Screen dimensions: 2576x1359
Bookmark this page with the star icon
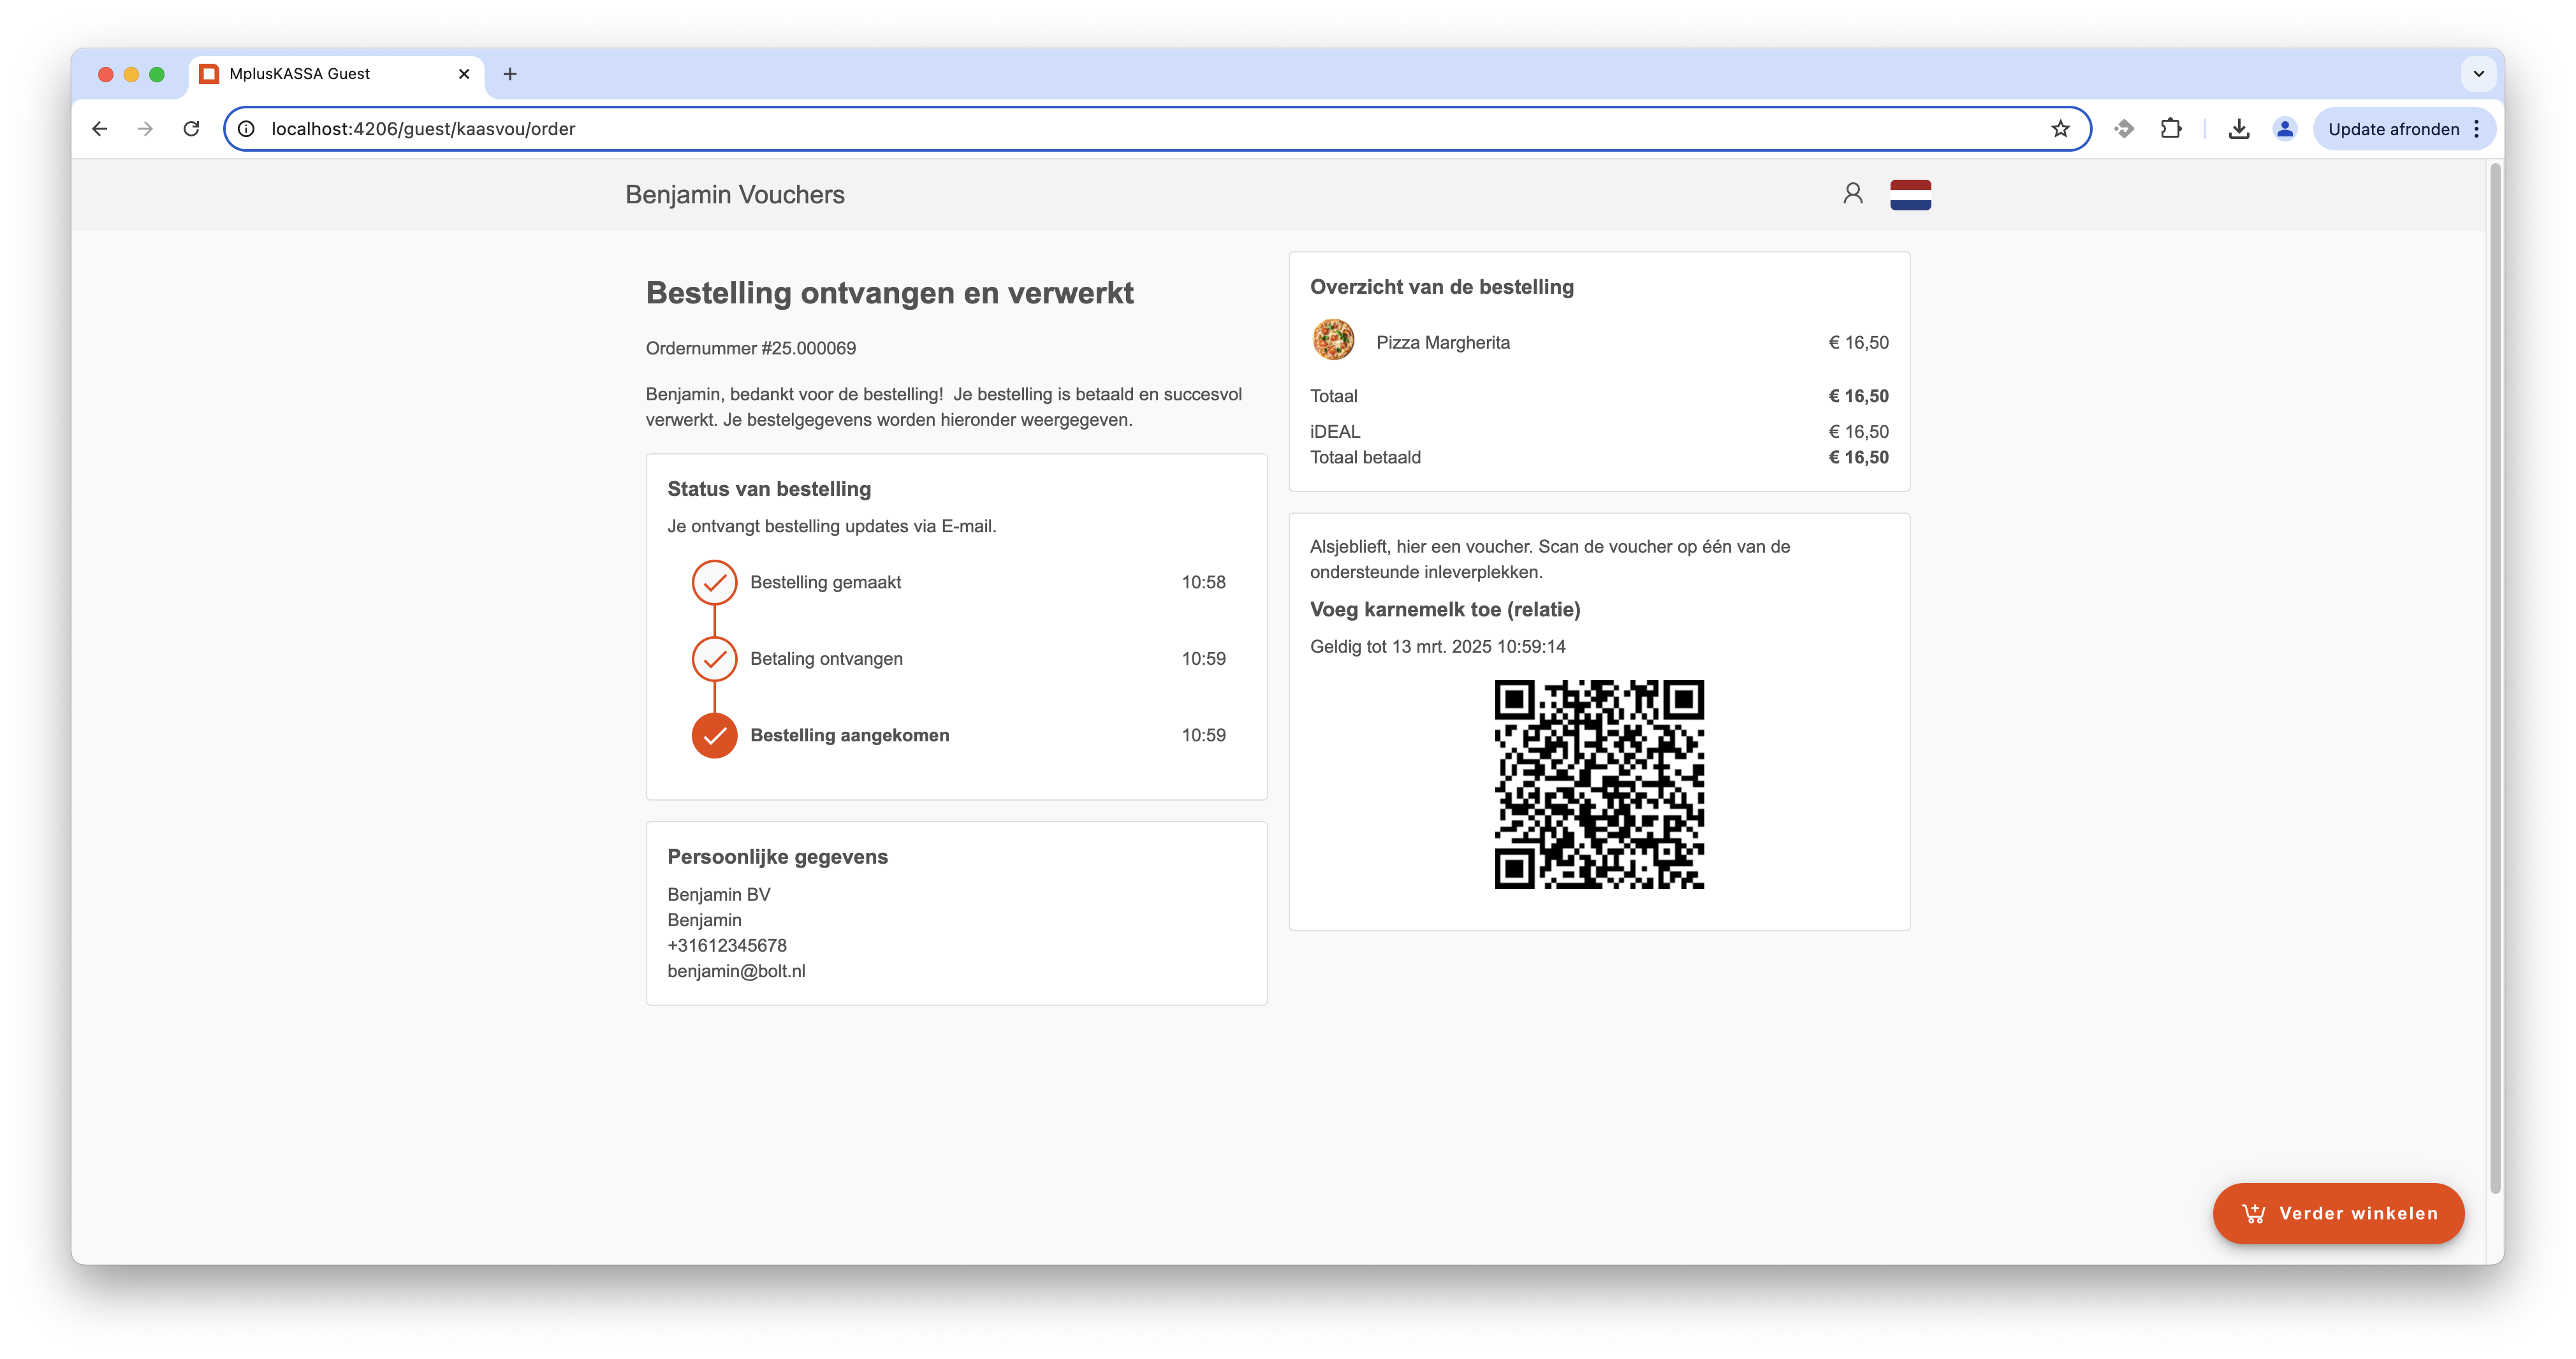click(2060, 129)
